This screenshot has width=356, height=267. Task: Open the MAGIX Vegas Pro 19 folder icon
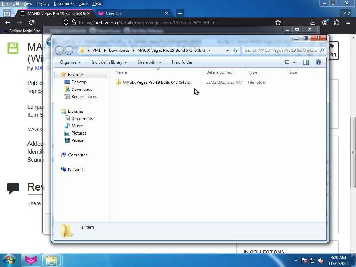pos(118,82)
